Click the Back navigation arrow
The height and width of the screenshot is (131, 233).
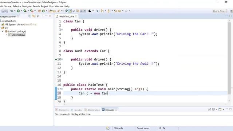pyautogui.click(x=119, y=11)
